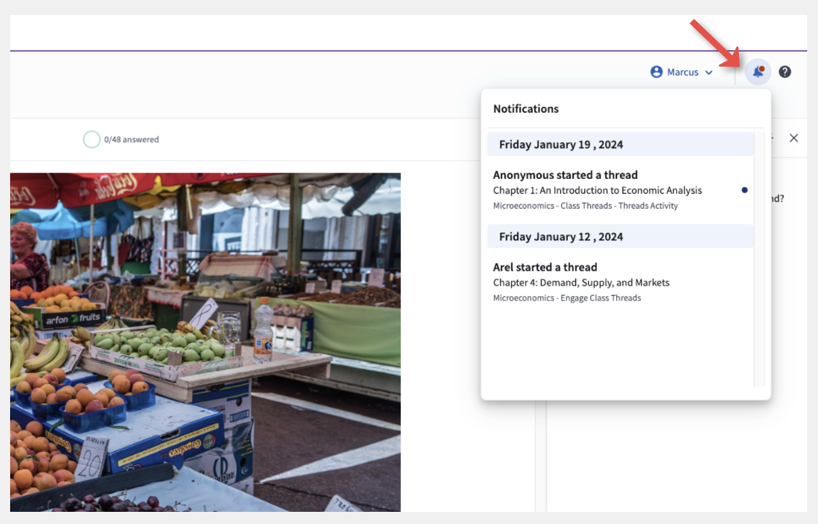This screenshot has height=524, width=818.
Task: Click the Notifications panel heading
Action: point(525,109)
